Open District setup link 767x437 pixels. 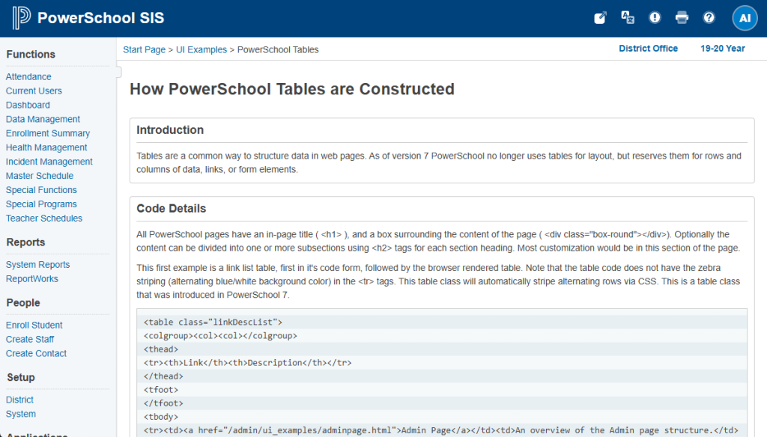pos(19,400)
